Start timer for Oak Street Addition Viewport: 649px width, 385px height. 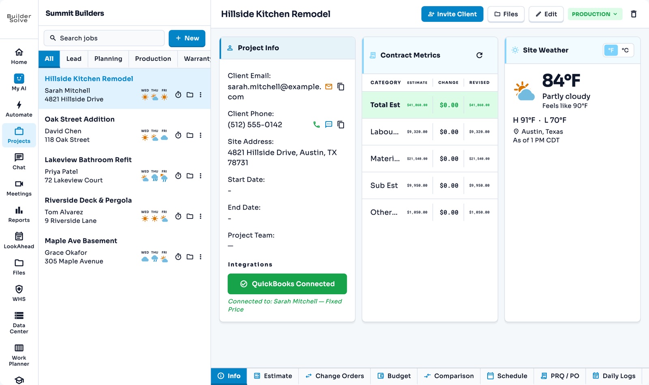[x=178, y=135]
